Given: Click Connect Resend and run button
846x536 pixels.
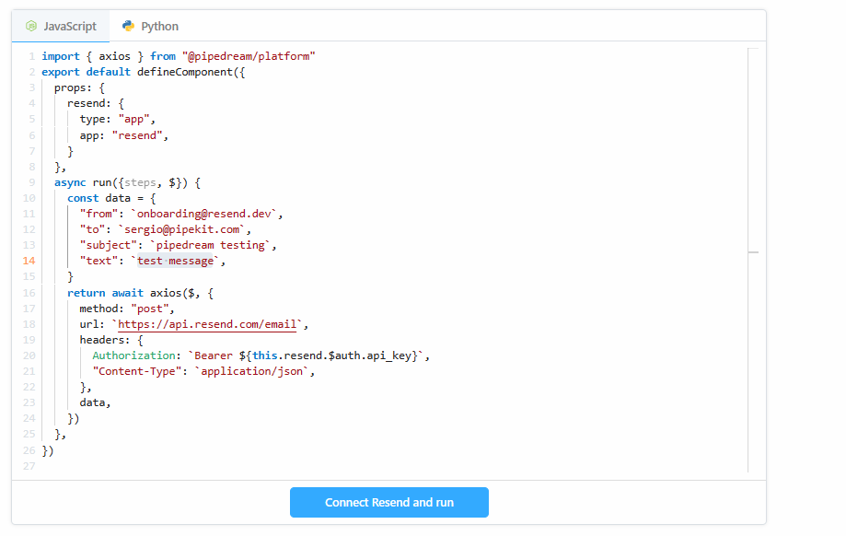Looking at the screenshot, I should (389, 503).
